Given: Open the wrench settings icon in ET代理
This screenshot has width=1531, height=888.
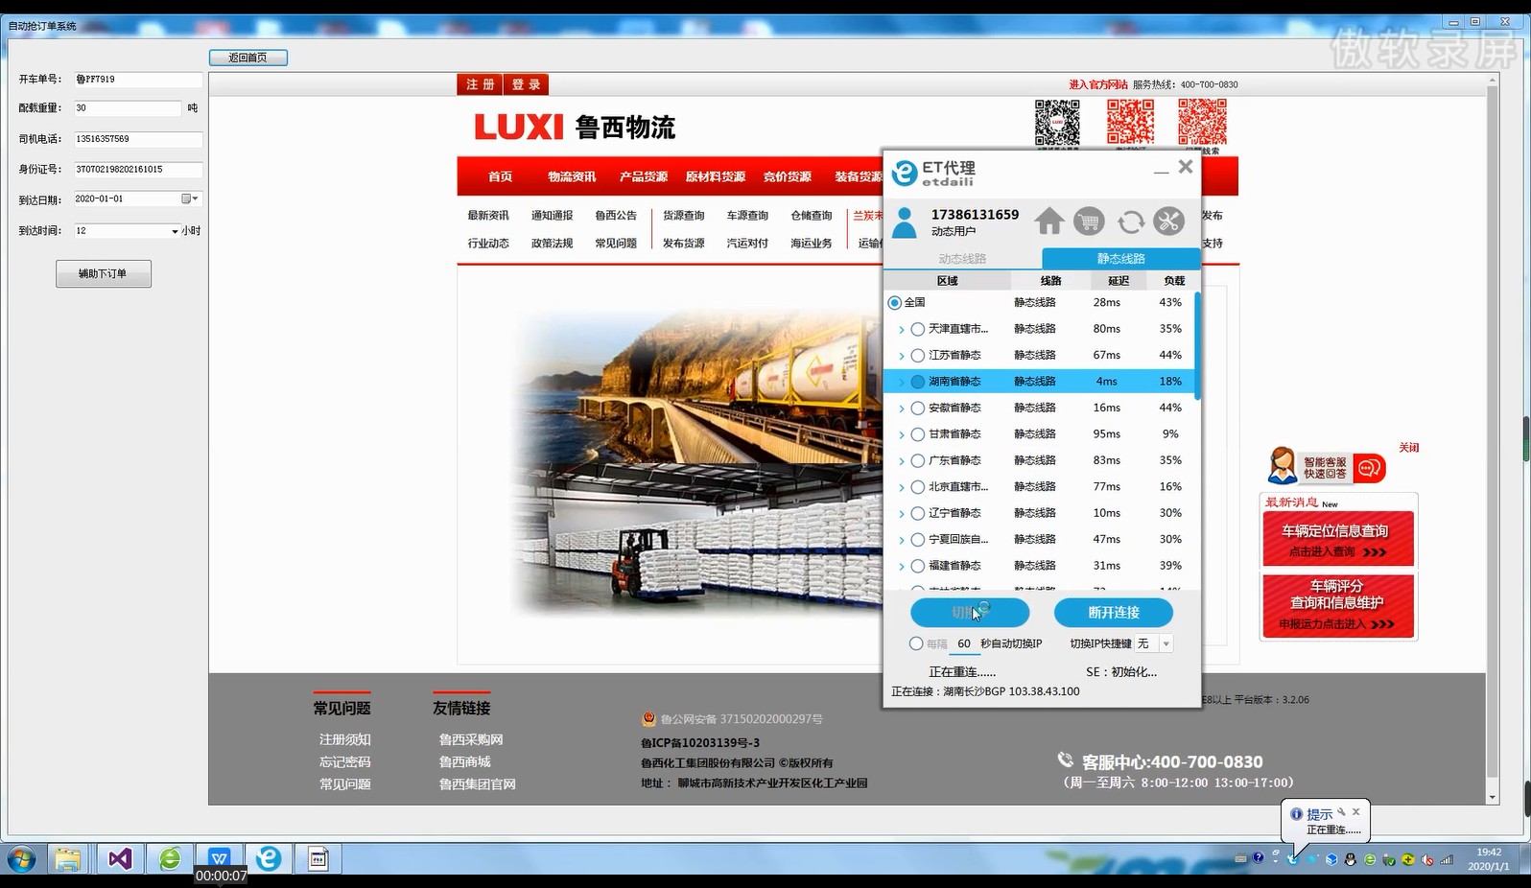Looking at the screenshot, I should tap(1168, 222).
